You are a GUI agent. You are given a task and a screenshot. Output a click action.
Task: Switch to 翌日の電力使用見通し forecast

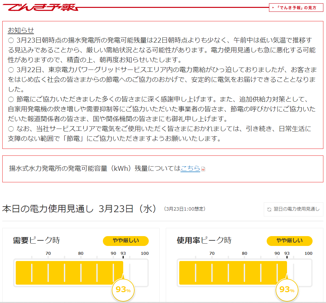[294, 209]
